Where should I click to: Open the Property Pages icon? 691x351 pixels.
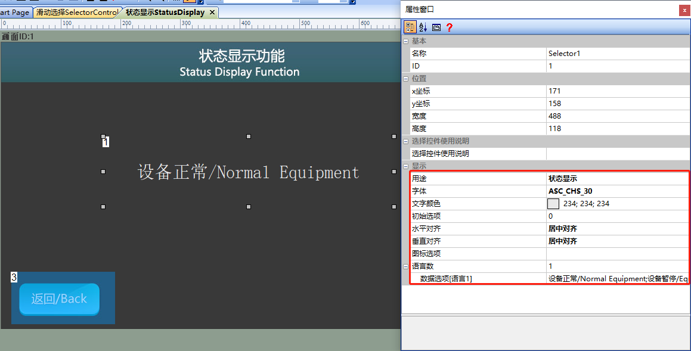(x=436, y=27)
